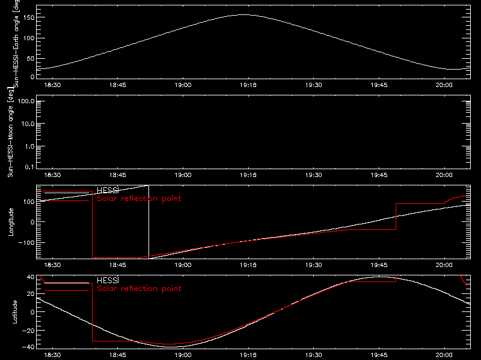Screen dimensions: 481x360
Task: Click the '40' tick on the Latitude axis
Action: pos(31,277)
